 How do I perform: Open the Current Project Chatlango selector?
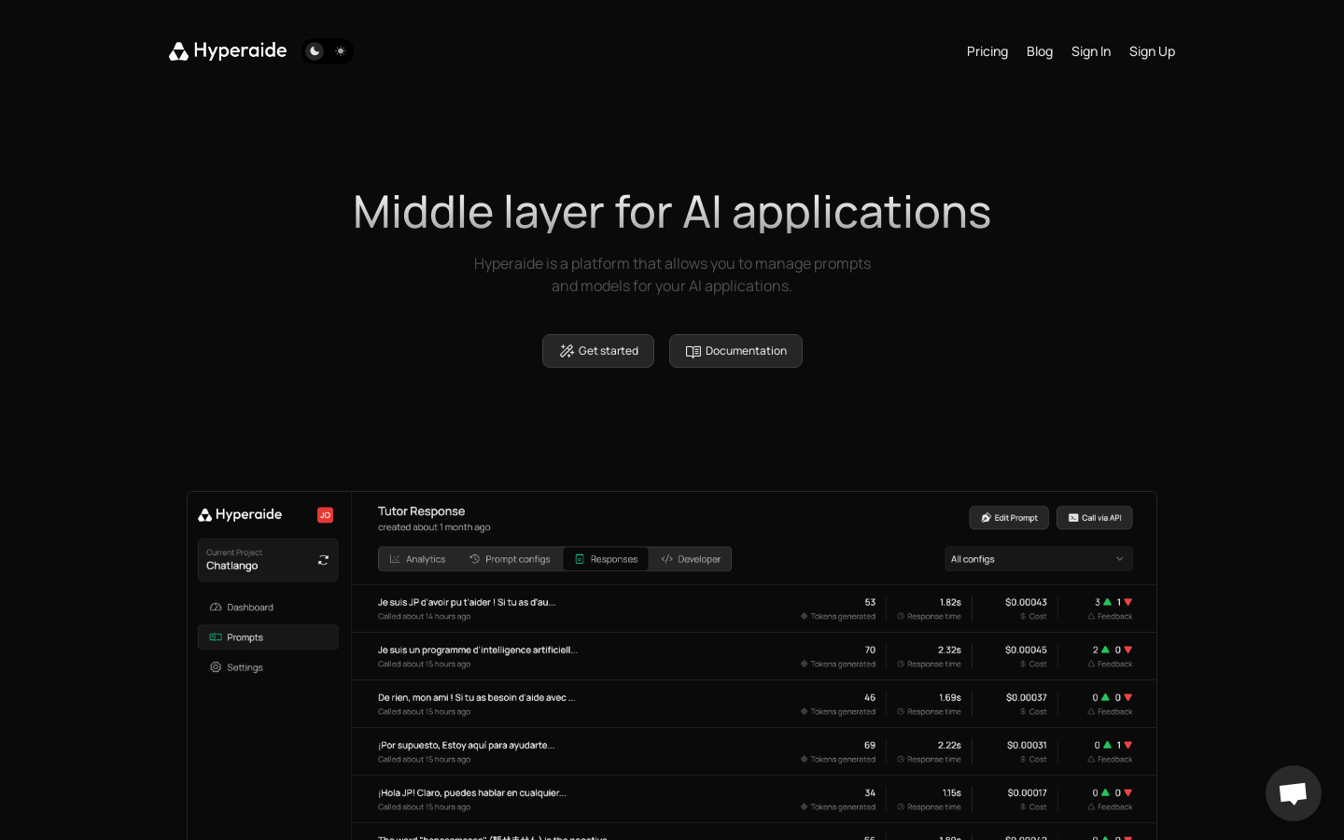[x=268, y=560]
